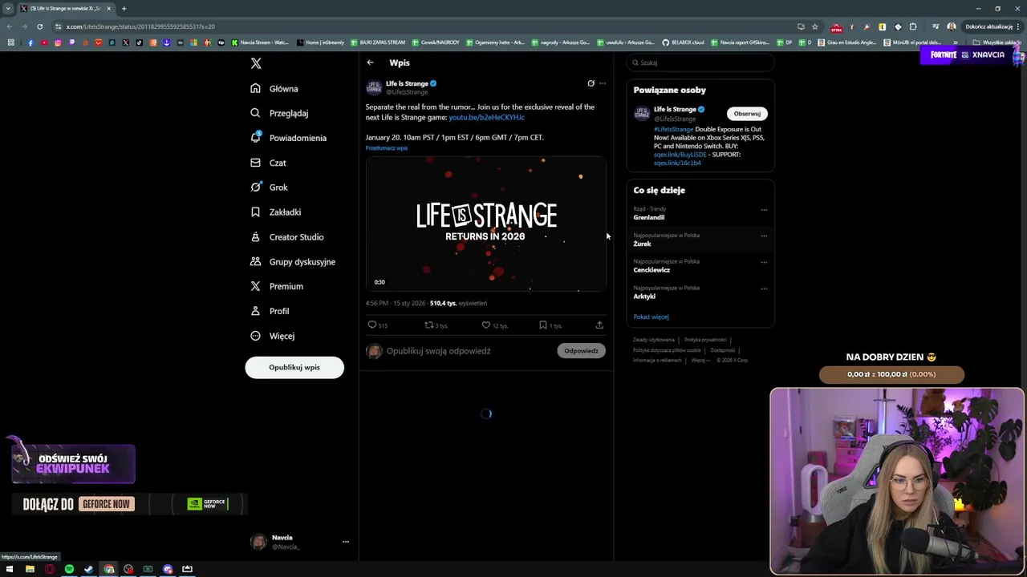Screen dimensions: 1027x577
Task: Open the Chrome tab search dropdown
Action: (x=8, y=9)
